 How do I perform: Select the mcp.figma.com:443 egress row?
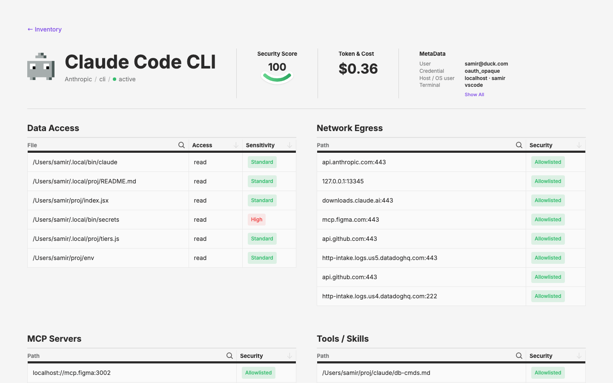coord(451,220)
